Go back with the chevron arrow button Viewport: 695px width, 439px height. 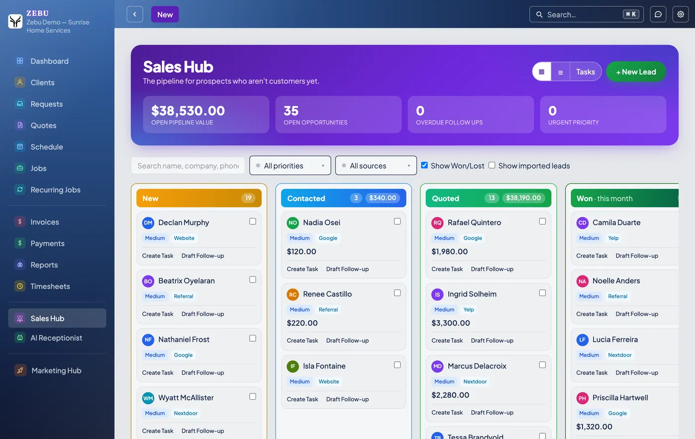(x=135, y=14)
